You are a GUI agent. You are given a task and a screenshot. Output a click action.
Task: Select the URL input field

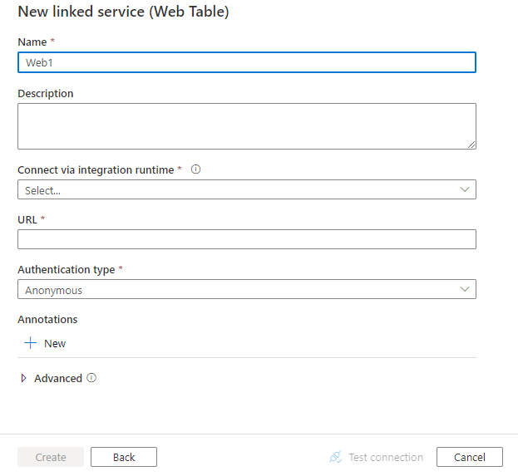pos(246,239)
